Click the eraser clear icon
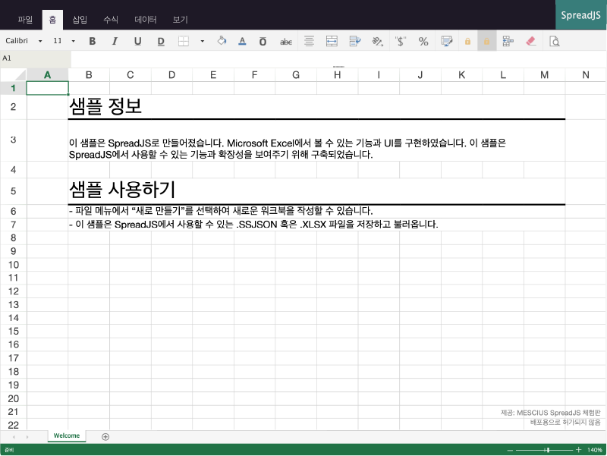The image size is (607, 456). click(x=531, y=41)
